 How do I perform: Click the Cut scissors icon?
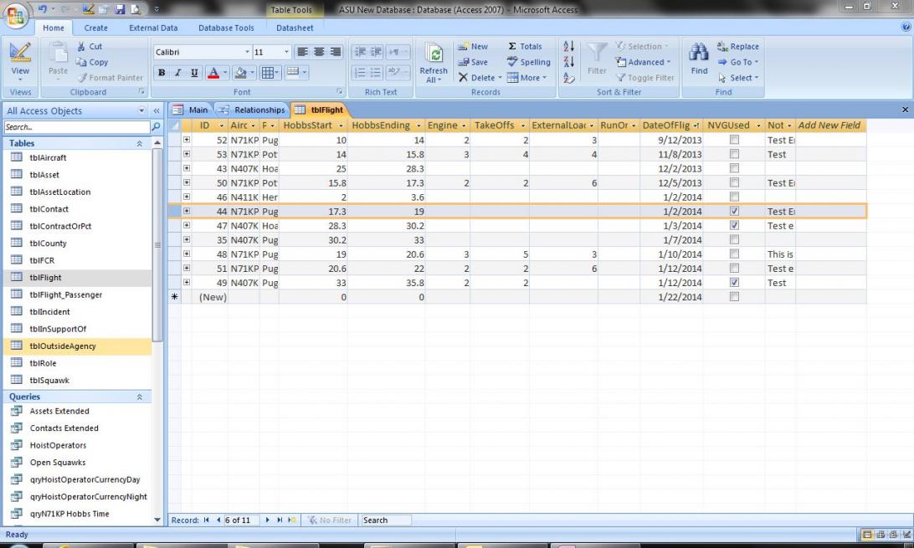[x=89, y=47]
